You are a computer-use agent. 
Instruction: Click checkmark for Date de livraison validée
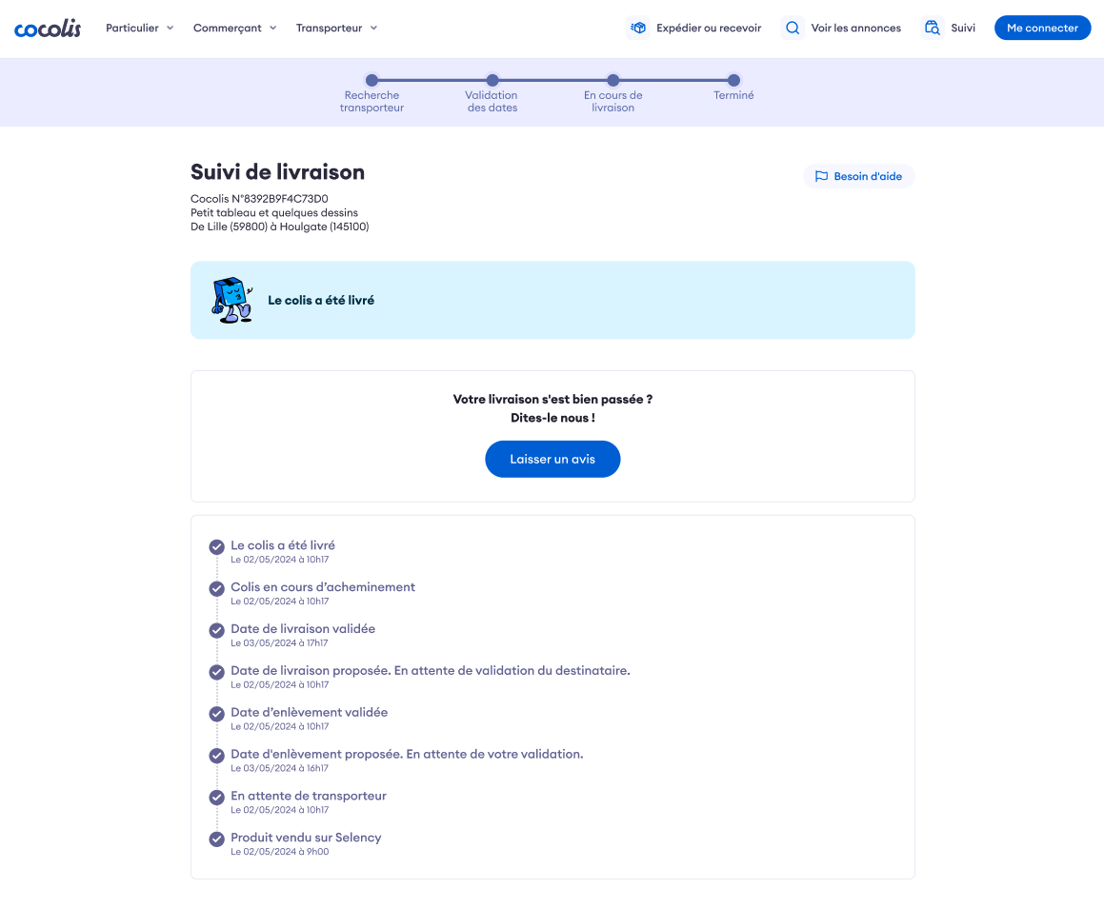pos(217,630)
